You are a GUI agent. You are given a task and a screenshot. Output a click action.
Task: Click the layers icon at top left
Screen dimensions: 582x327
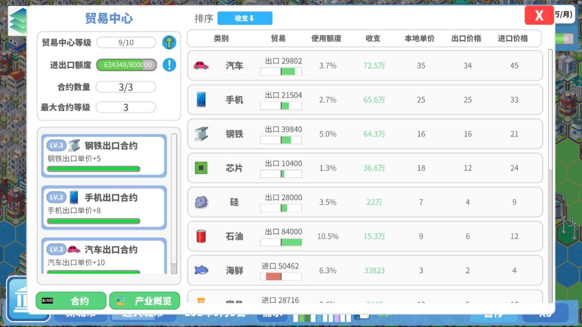click(x=18, y=21)
